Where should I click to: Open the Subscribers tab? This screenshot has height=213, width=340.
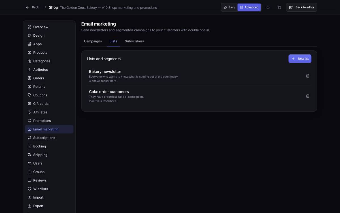point(134,41)
